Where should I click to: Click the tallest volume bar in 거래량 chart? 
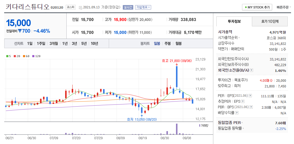click(x=177, y=129)
